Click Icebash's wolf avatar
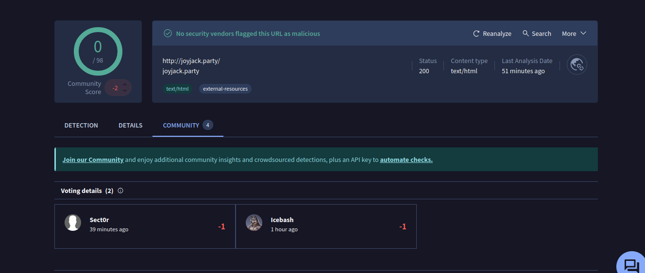The width and height of the screenshot is (645, 273). 254,223
